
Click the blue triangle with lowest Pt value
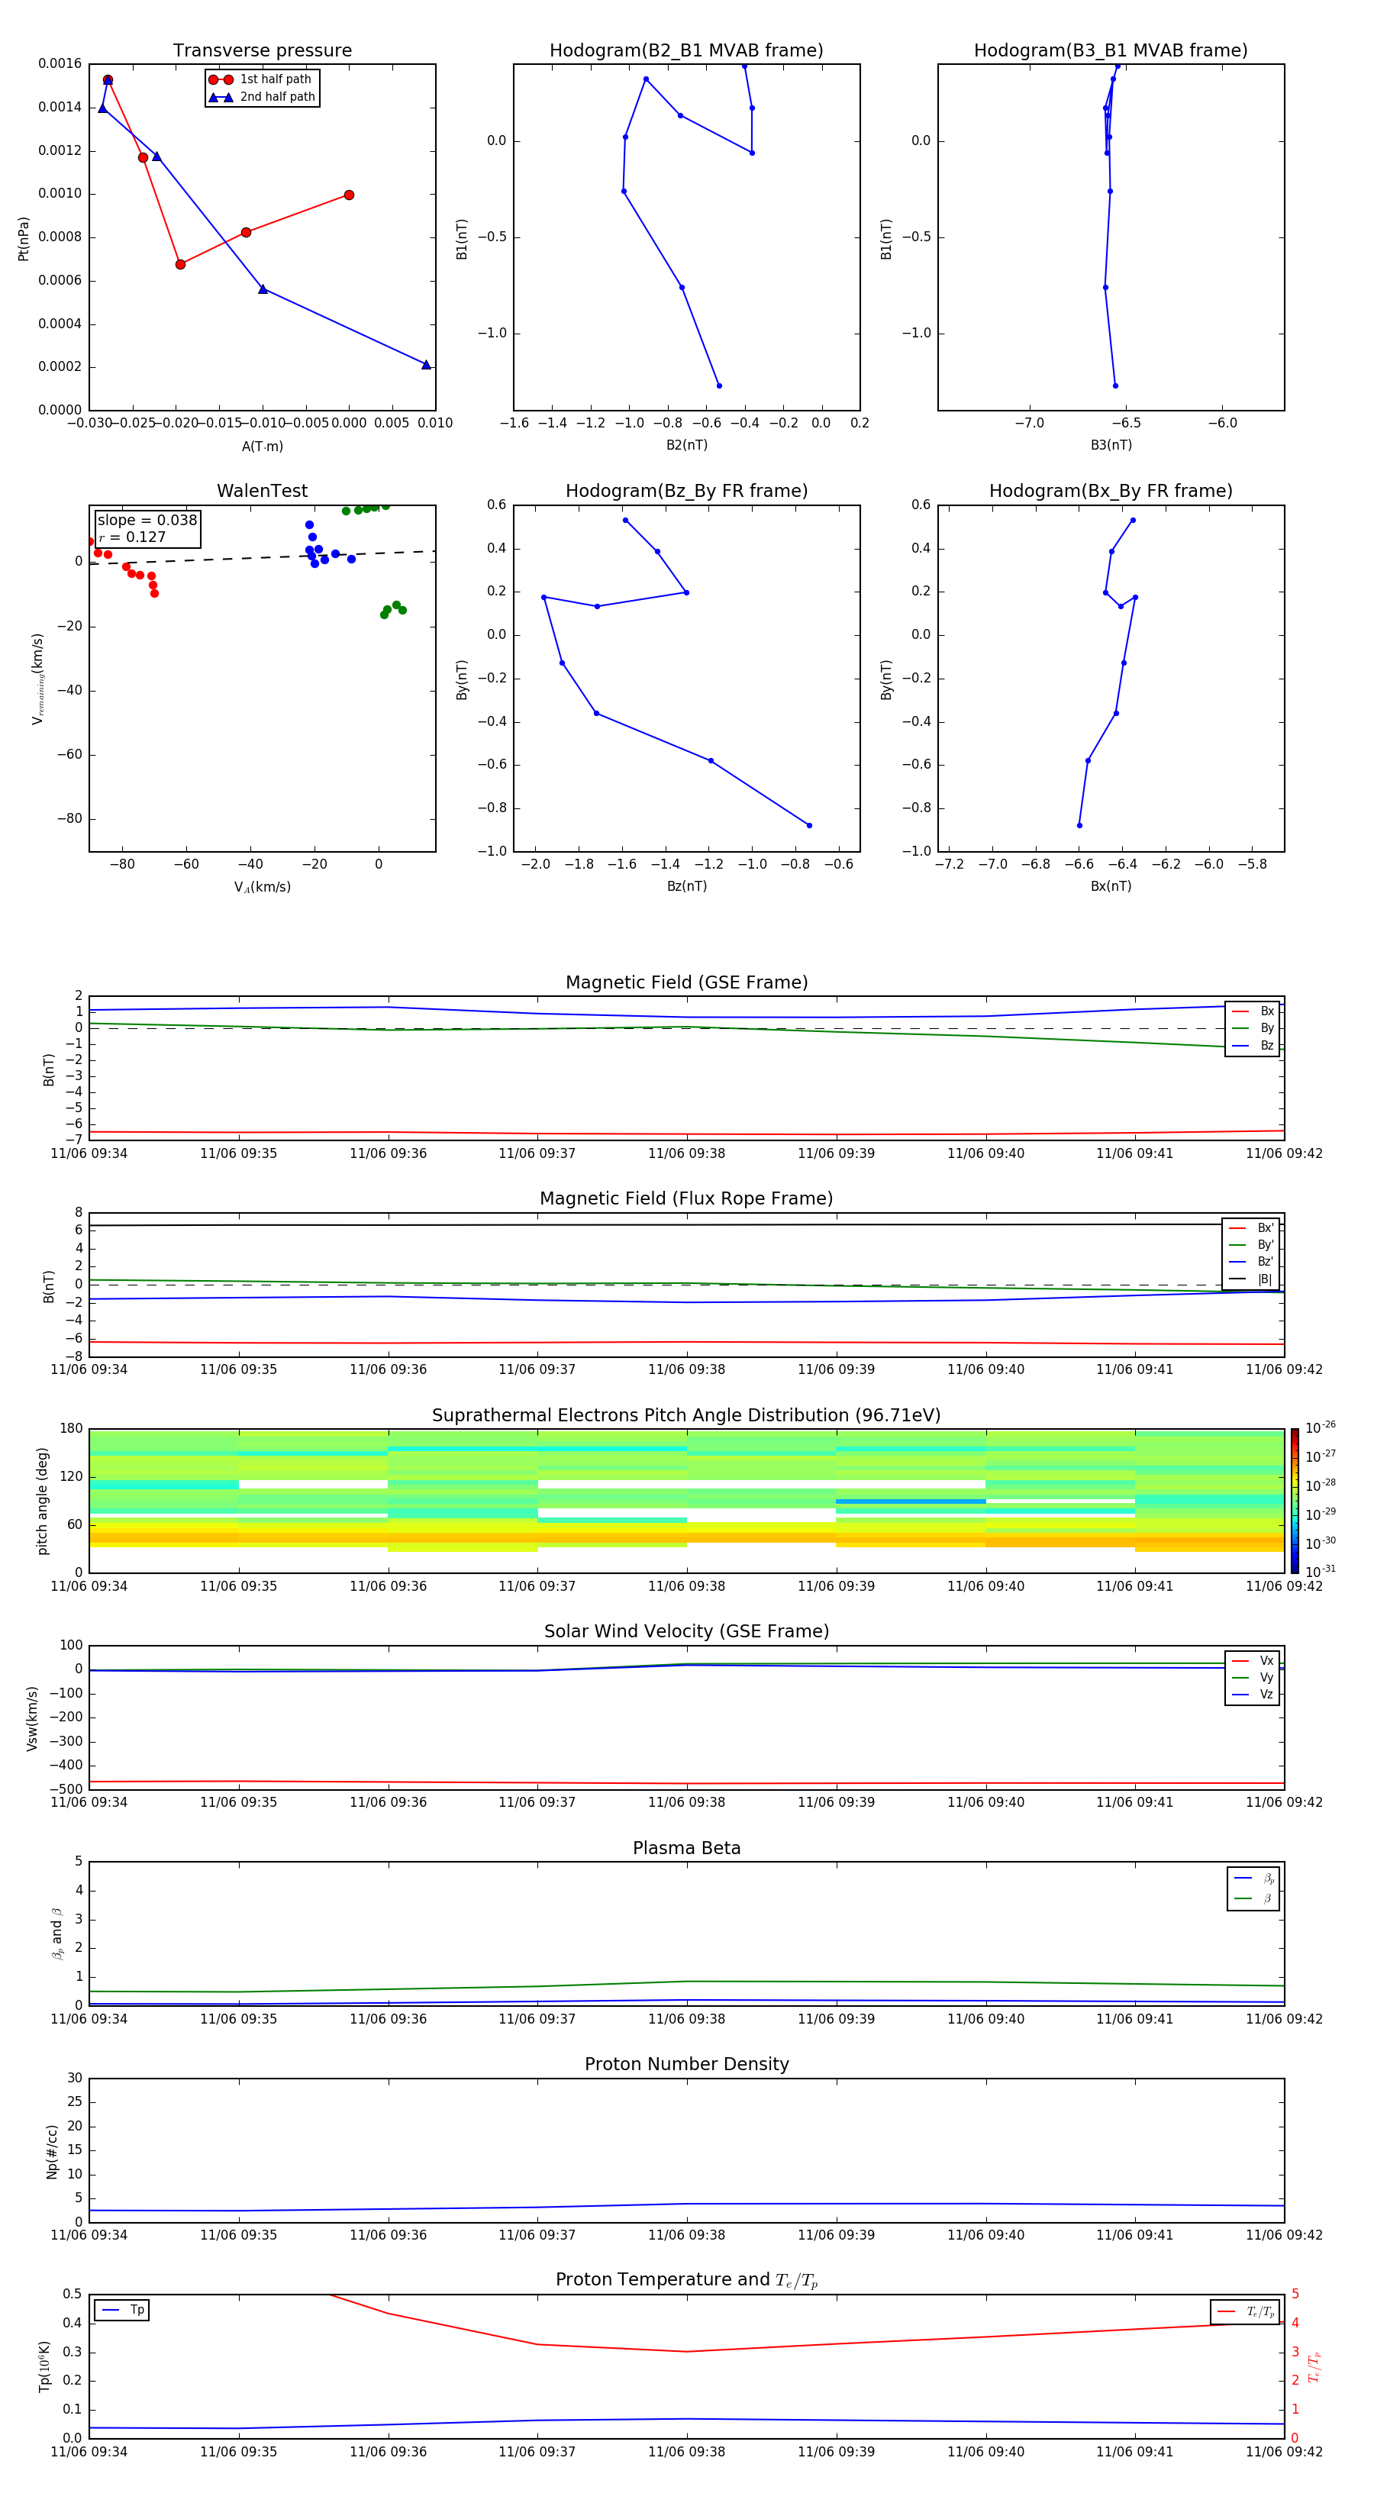[x=425, y=365]
